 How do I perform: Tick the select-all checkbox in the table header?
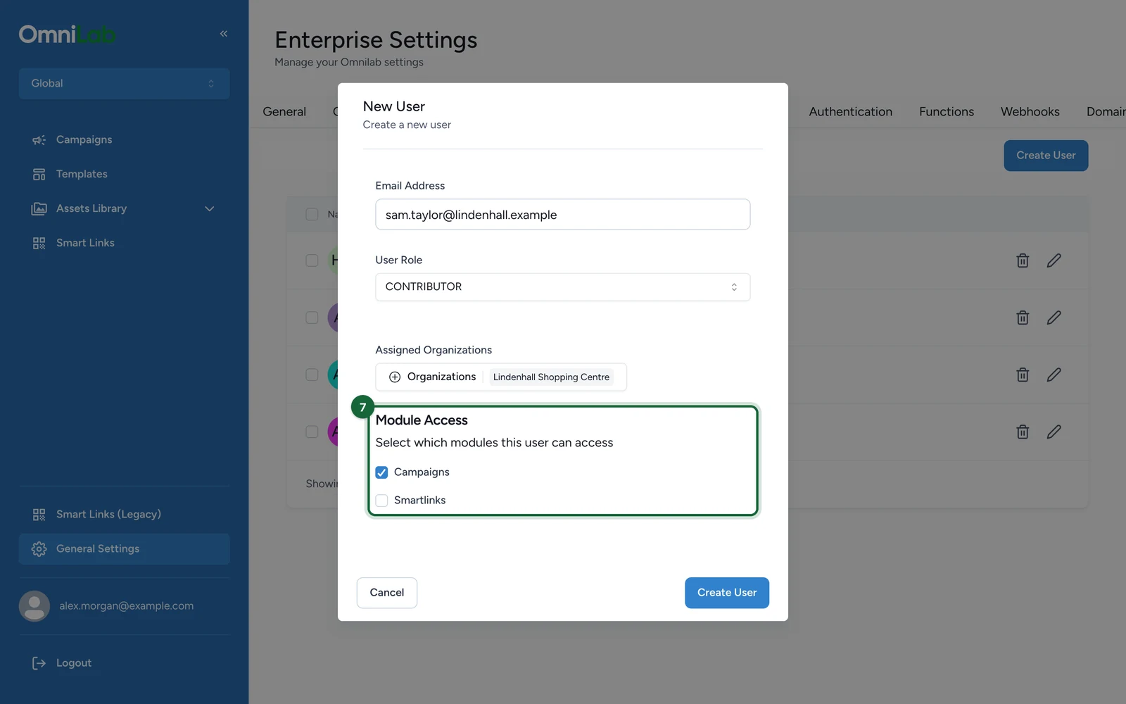click(312, 214)
